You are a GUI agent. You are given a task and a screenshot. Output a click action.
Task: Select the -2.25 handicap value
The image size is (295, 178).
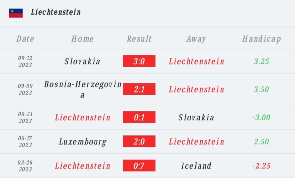(262, 166)
